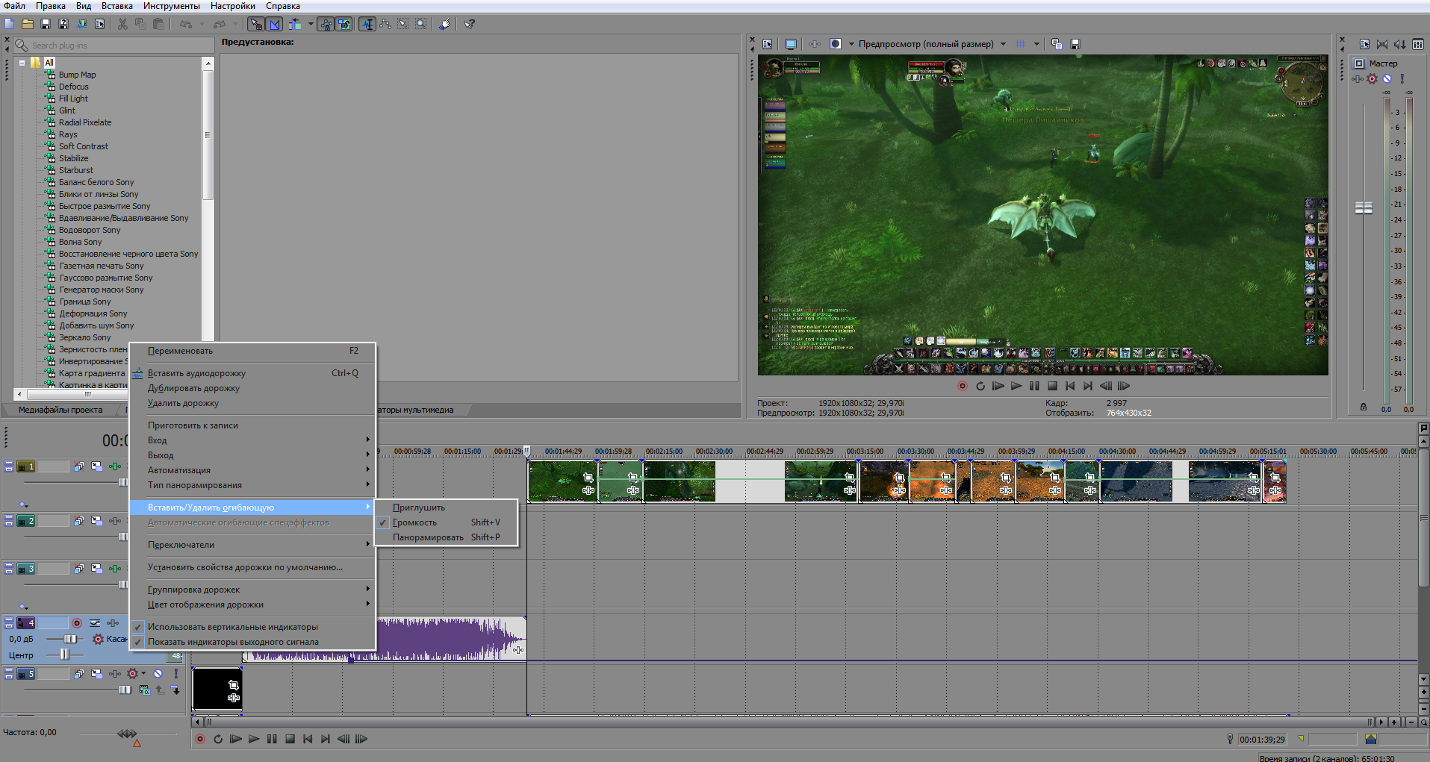This screenshot has width=1430, height=762.
Task: Choose 'Переименовать' in context menu
Action: [252, 351]
